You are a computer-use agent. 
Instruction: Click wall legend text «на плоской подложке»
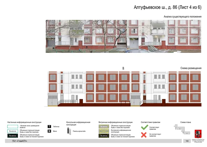pos(32,136)
